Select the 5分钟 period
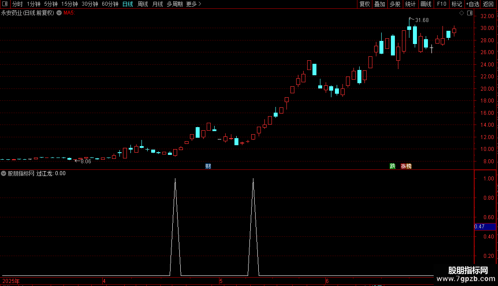498x286 pixels. (x=51, y=4)
